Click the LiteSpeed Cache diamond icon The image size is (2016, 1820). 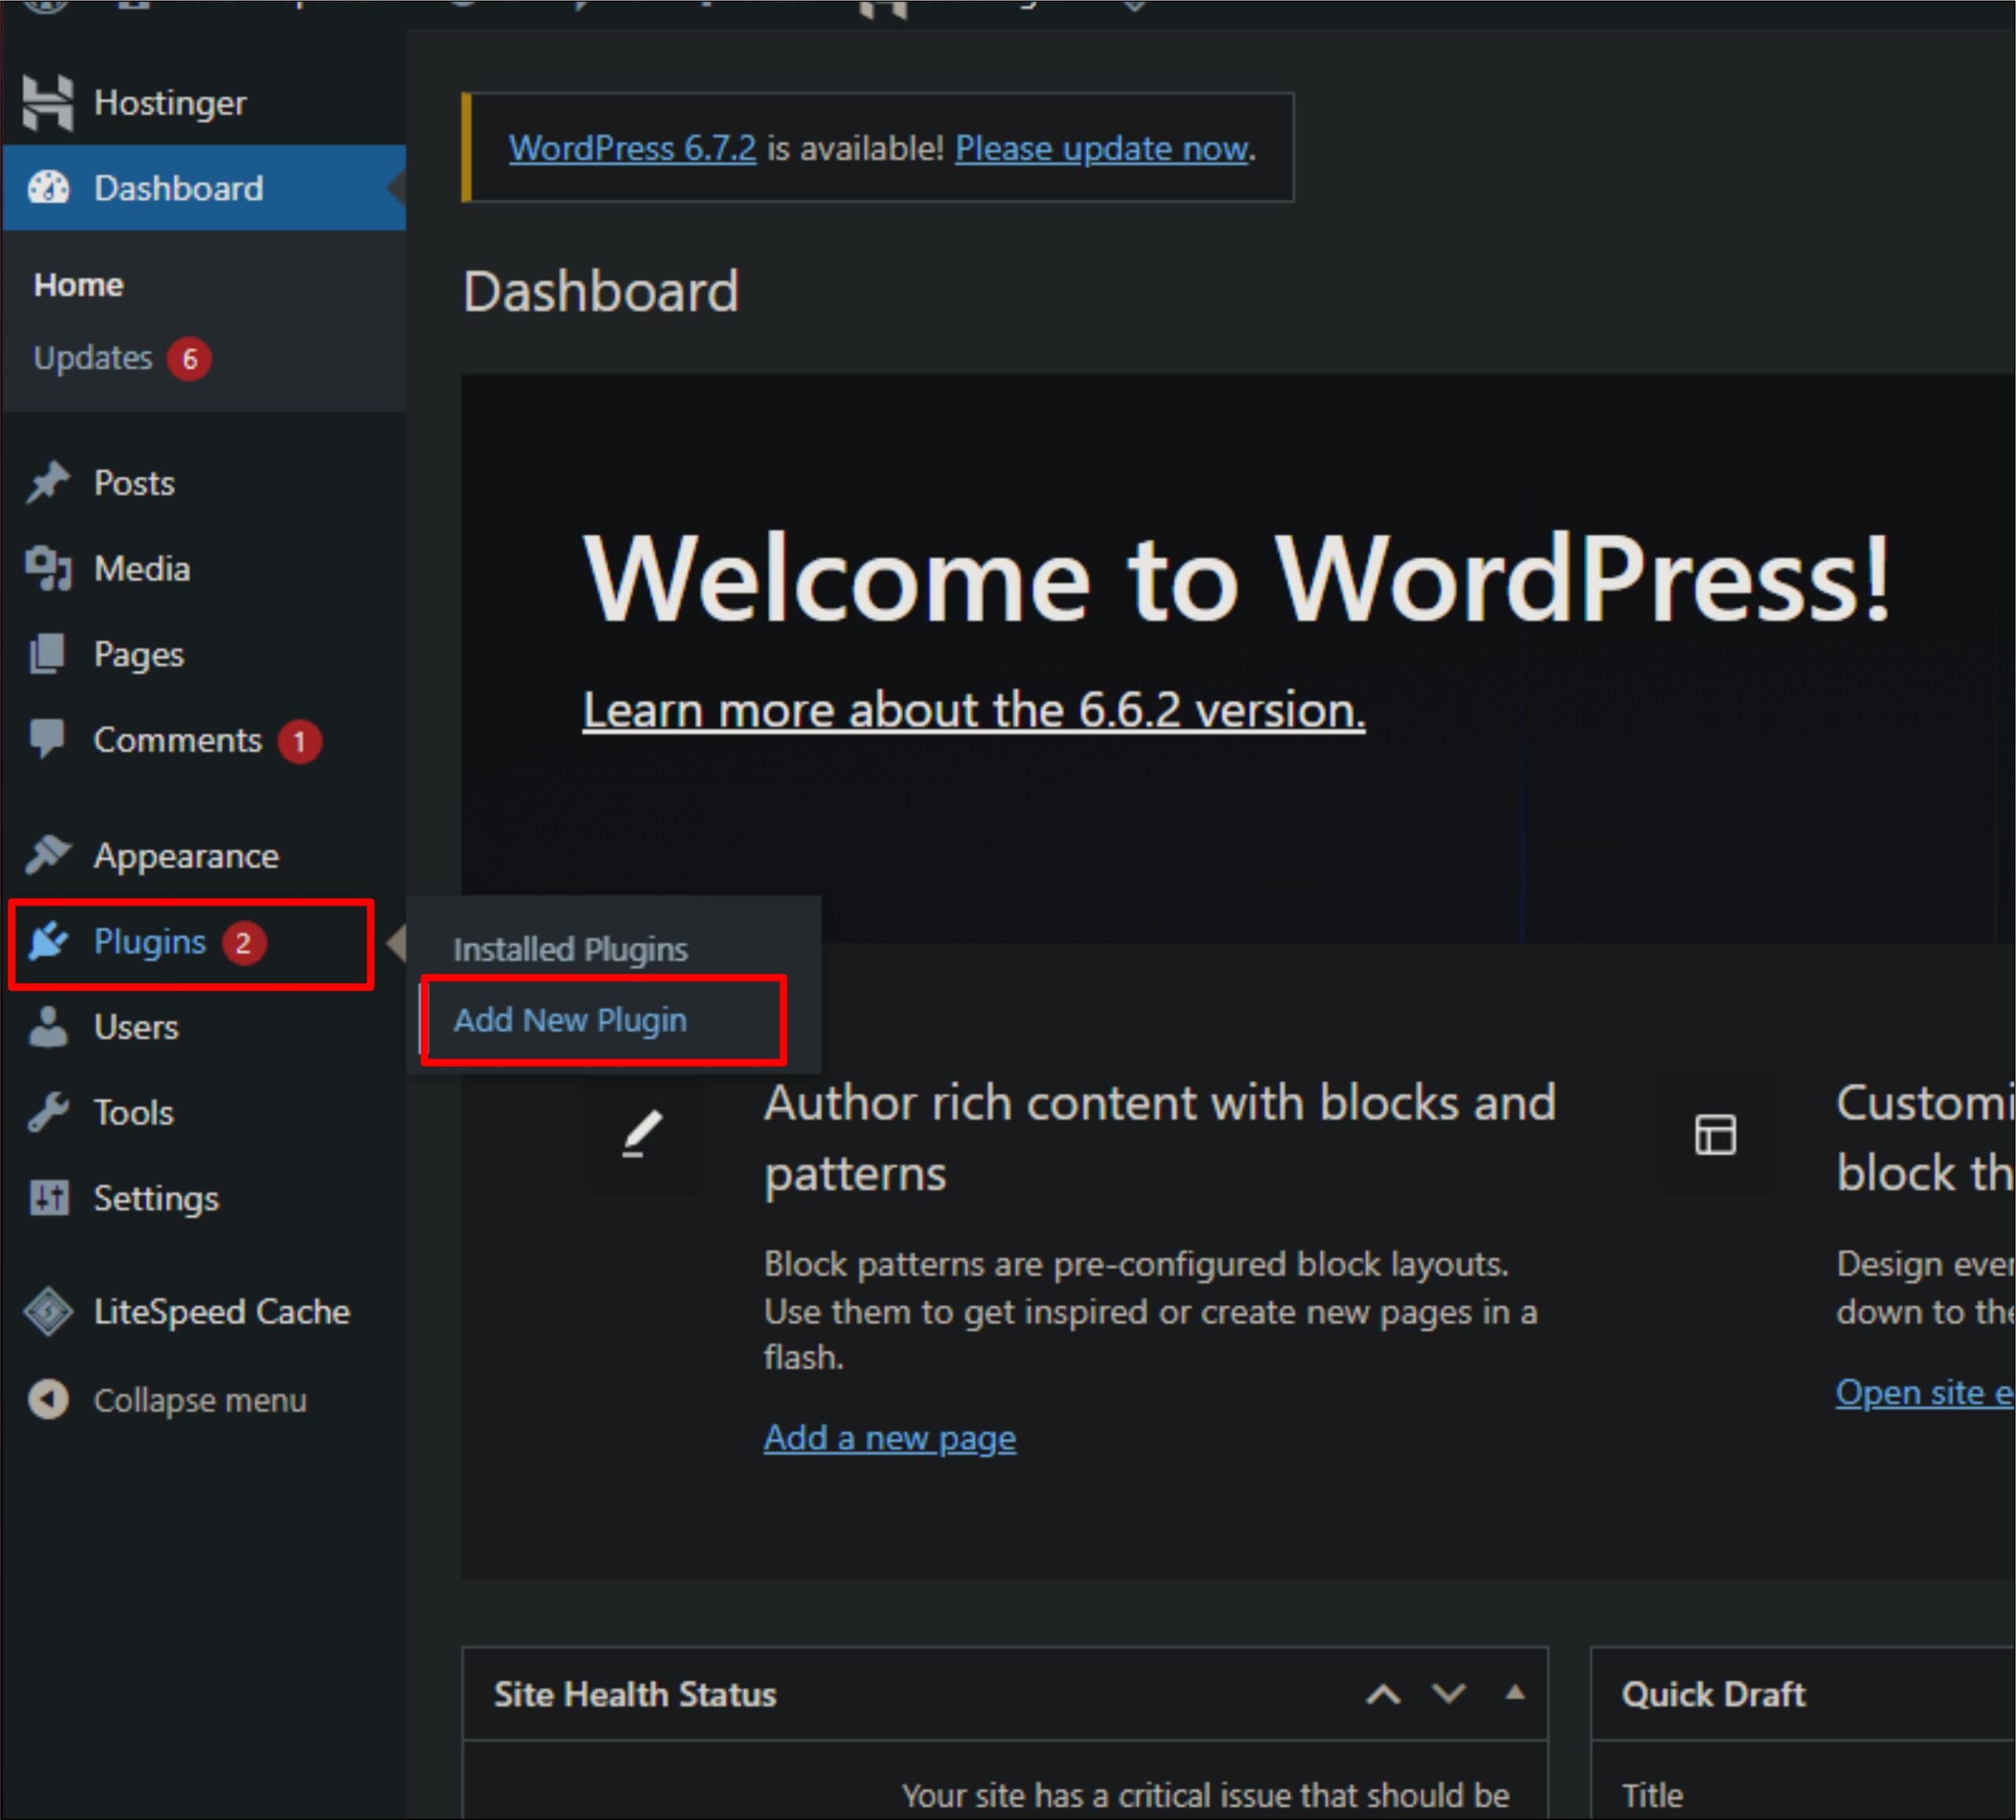47,1312
